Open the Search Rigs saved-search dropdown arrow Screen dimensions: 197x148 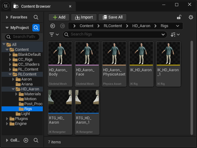[163, 35]
